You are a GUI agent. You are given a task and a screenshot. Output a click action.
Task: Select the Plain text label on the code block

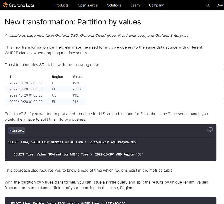coord(16,130)
